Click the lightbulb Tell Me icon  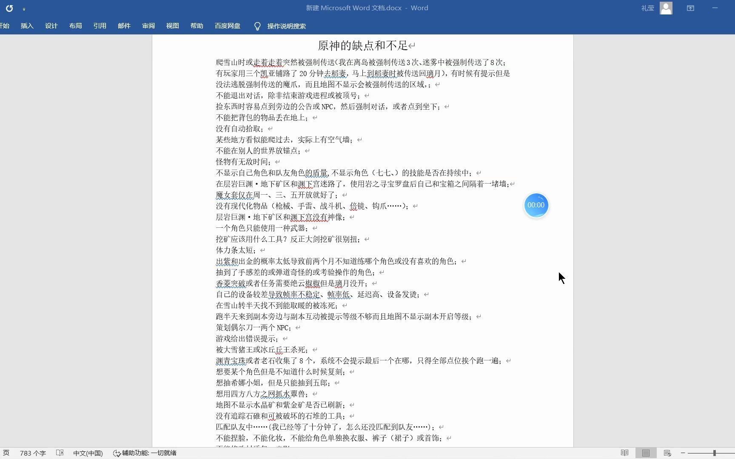[257, 26]
